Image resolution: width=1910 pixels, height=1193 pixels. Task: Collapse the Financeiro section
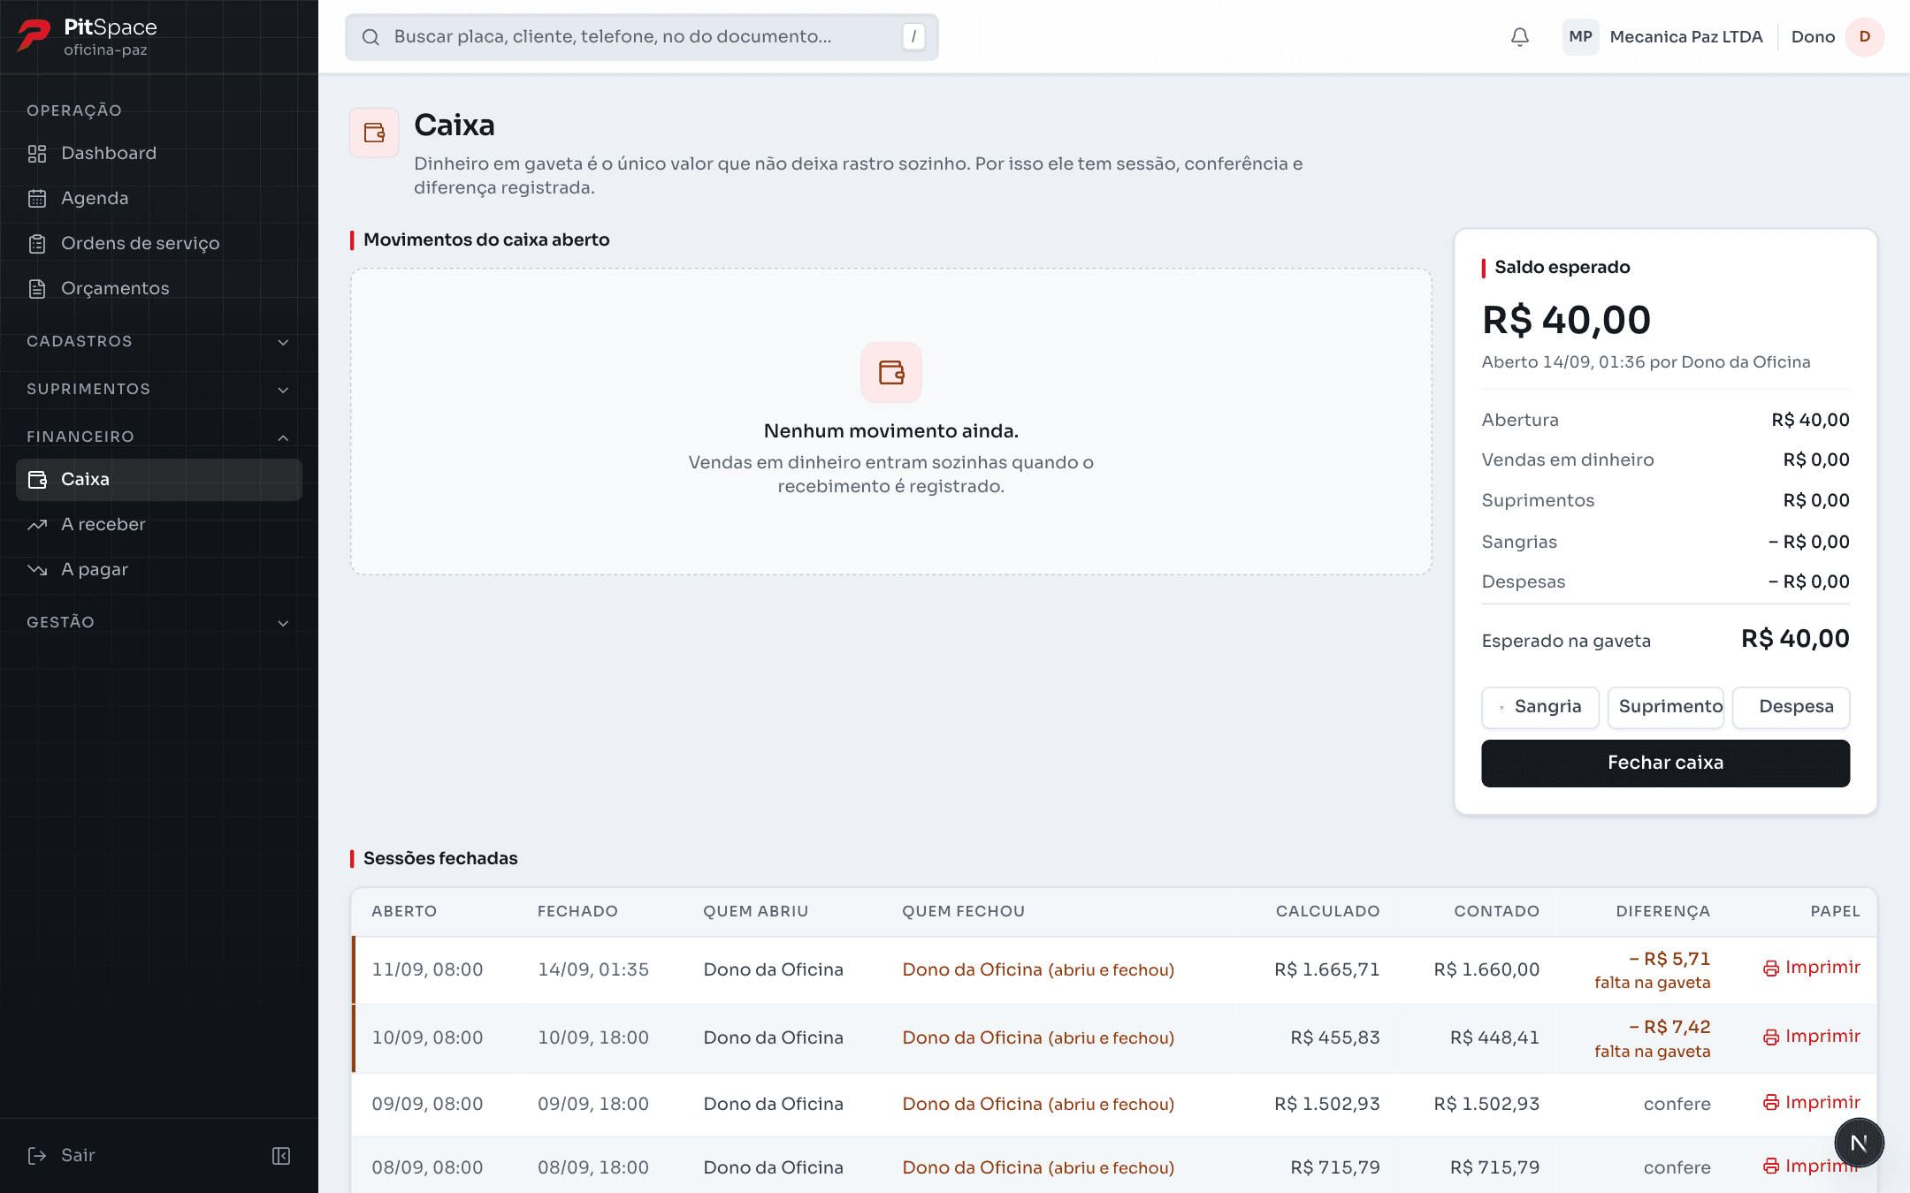point(159,437)
